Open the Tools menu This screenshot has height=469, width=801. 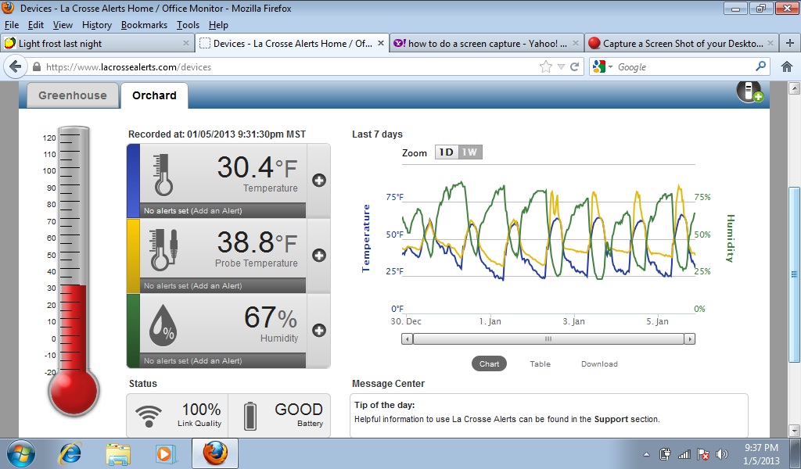point(188,25)
